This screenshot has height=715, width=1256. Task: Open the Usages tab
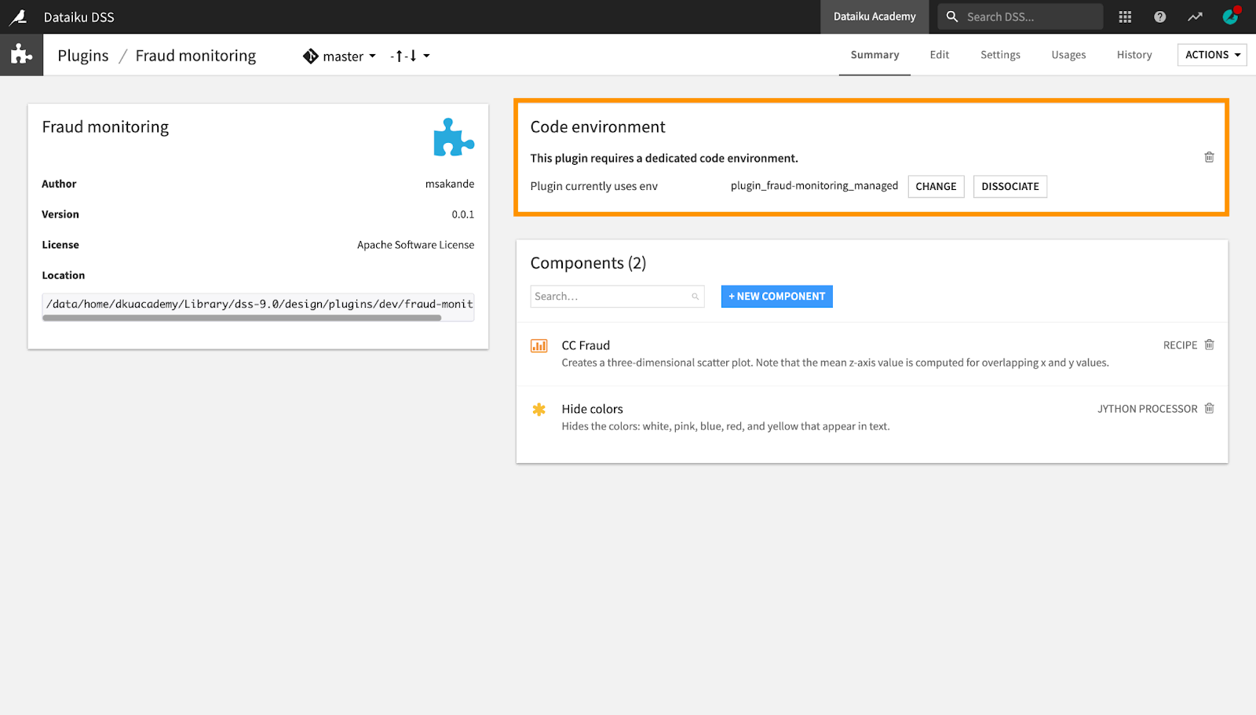(1068, 55)
